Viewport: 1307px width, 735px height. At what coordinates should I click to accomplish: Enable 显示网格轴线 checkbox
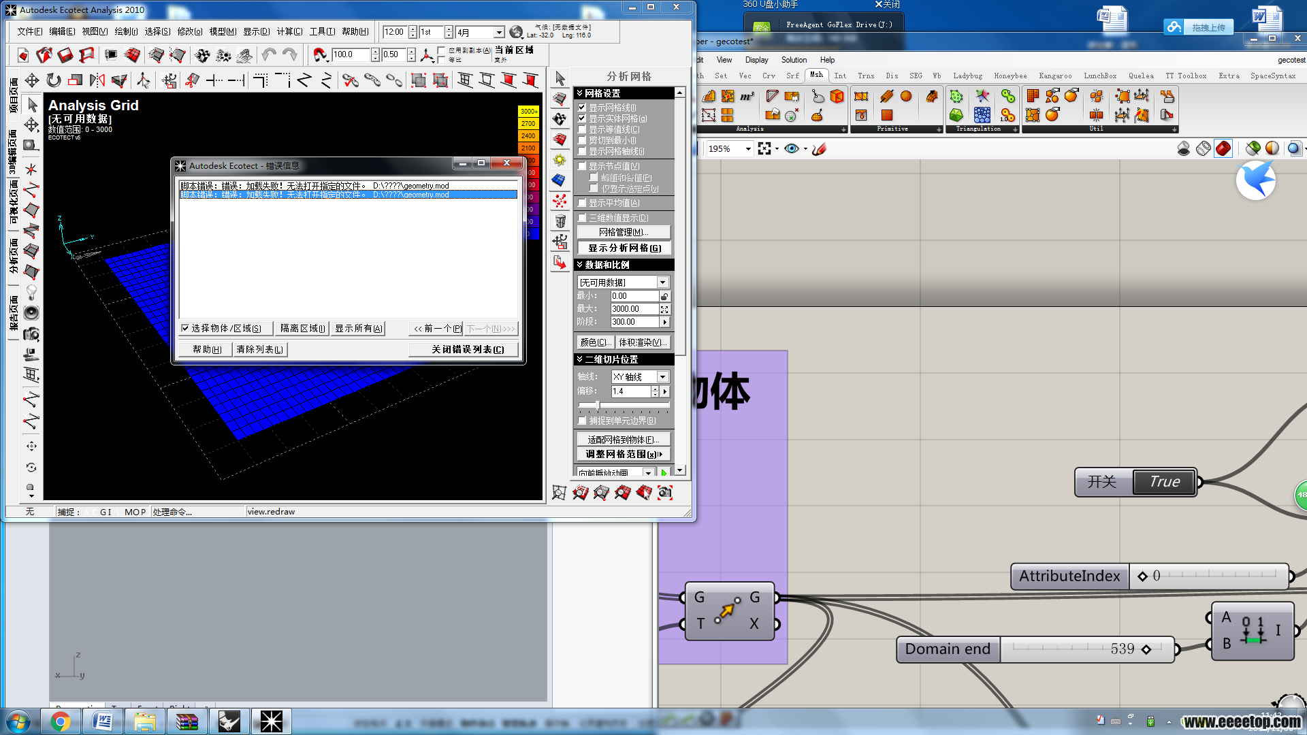[582, 151]
